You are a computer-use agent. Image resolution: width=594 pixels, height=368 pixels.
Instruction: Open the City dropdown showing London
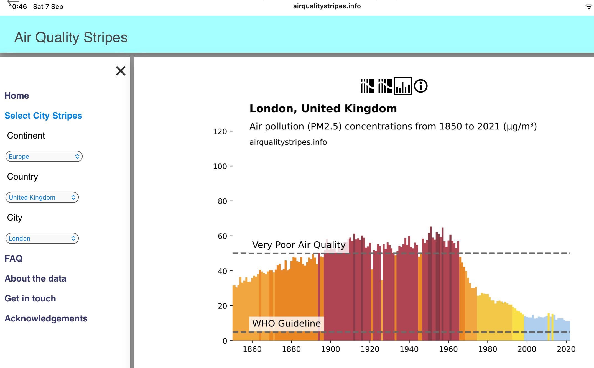click(x=42, y=238)
